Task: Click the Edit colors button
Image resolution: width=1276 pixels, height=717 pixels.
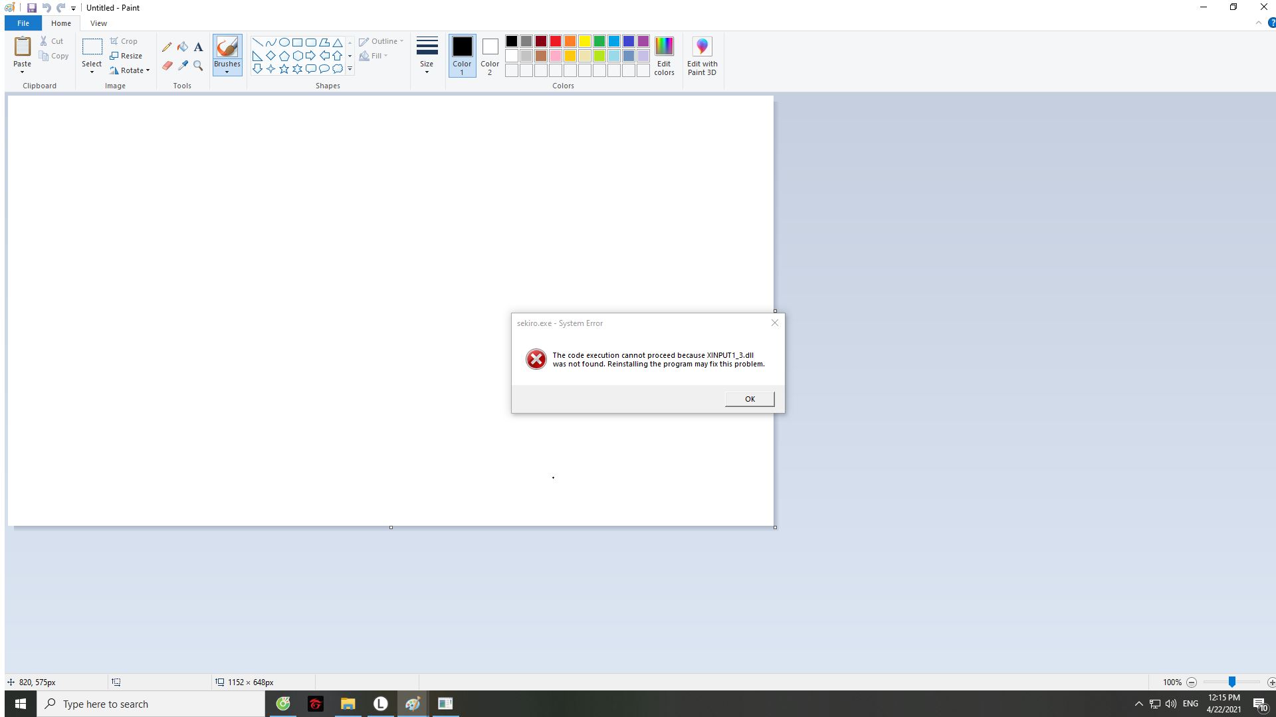Action: pos(665,54)
